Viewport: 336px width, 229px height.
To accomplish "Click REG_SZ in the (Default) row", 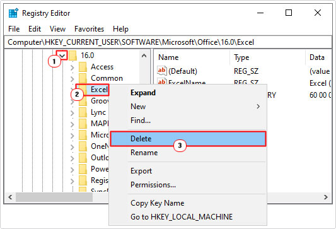I will 246,71.
